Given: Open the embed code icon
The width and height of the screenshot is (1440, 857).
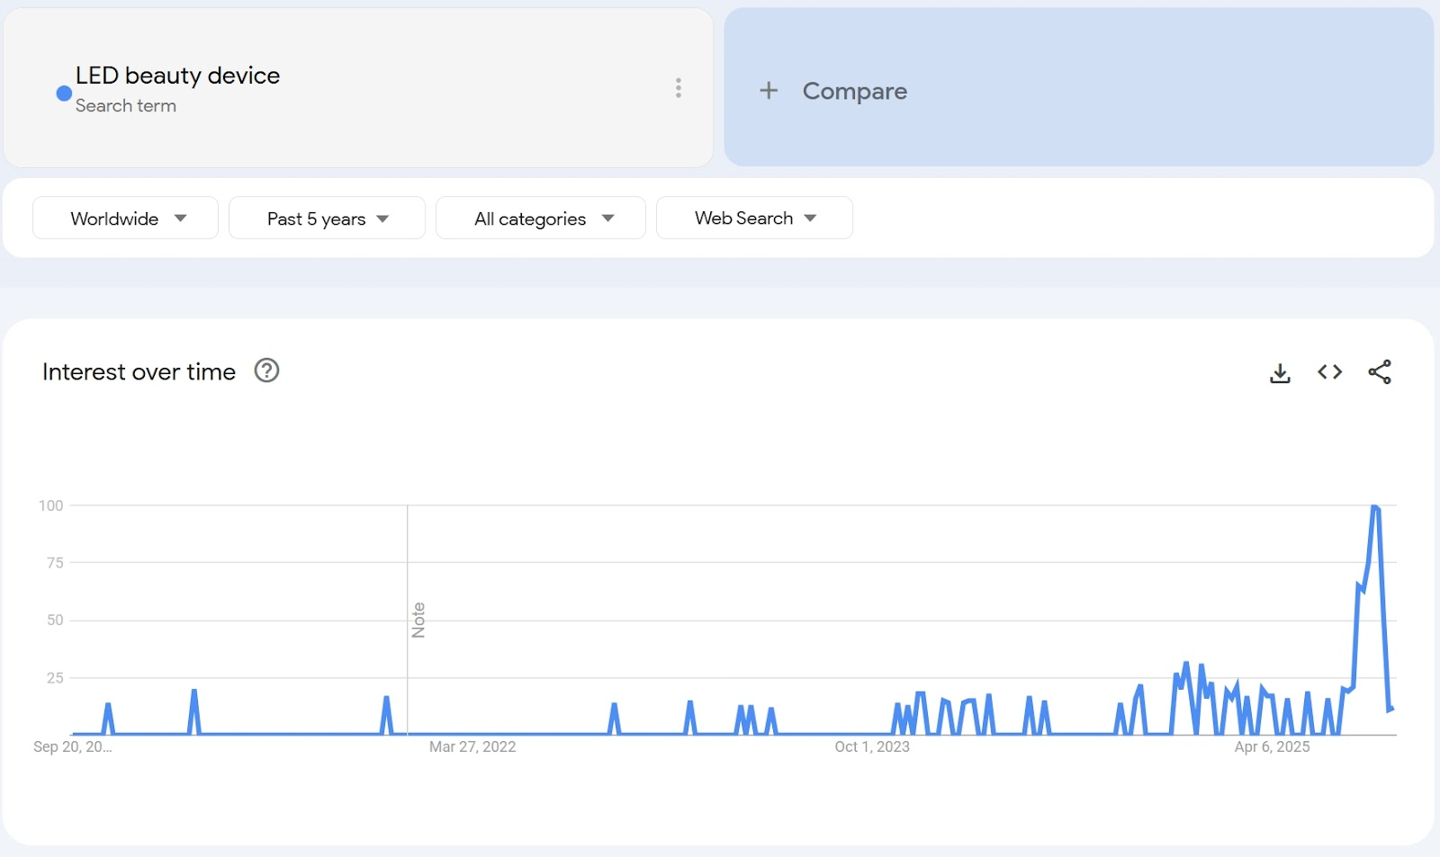Looking at the screenshot, I should (x=1329, y=372).
